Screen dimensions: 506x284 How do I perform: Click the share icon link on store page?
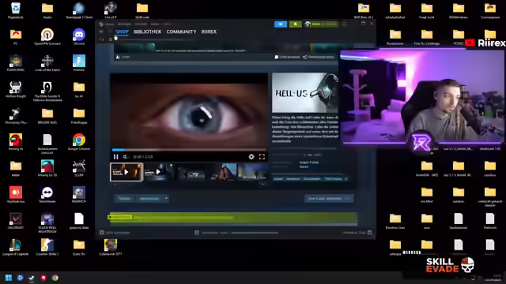point(318,57)
